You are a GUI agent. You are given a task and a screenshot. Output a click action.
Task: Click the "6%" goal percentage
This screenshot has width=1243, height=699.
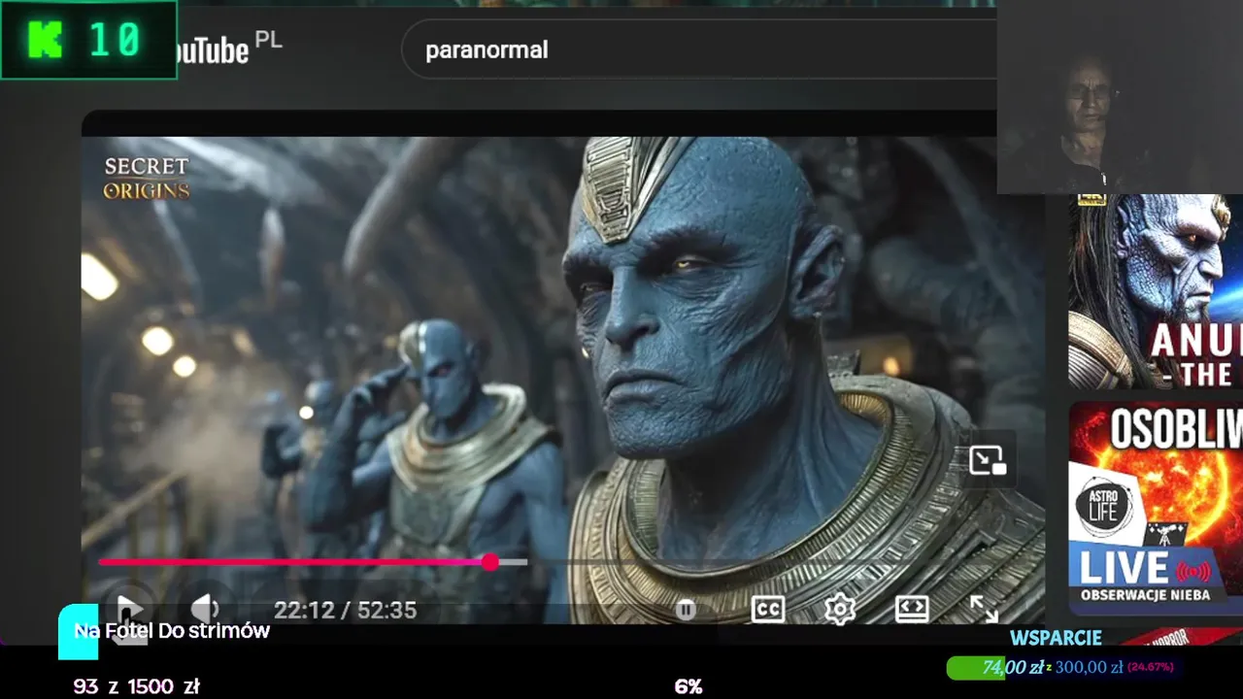tap(689, 686)
